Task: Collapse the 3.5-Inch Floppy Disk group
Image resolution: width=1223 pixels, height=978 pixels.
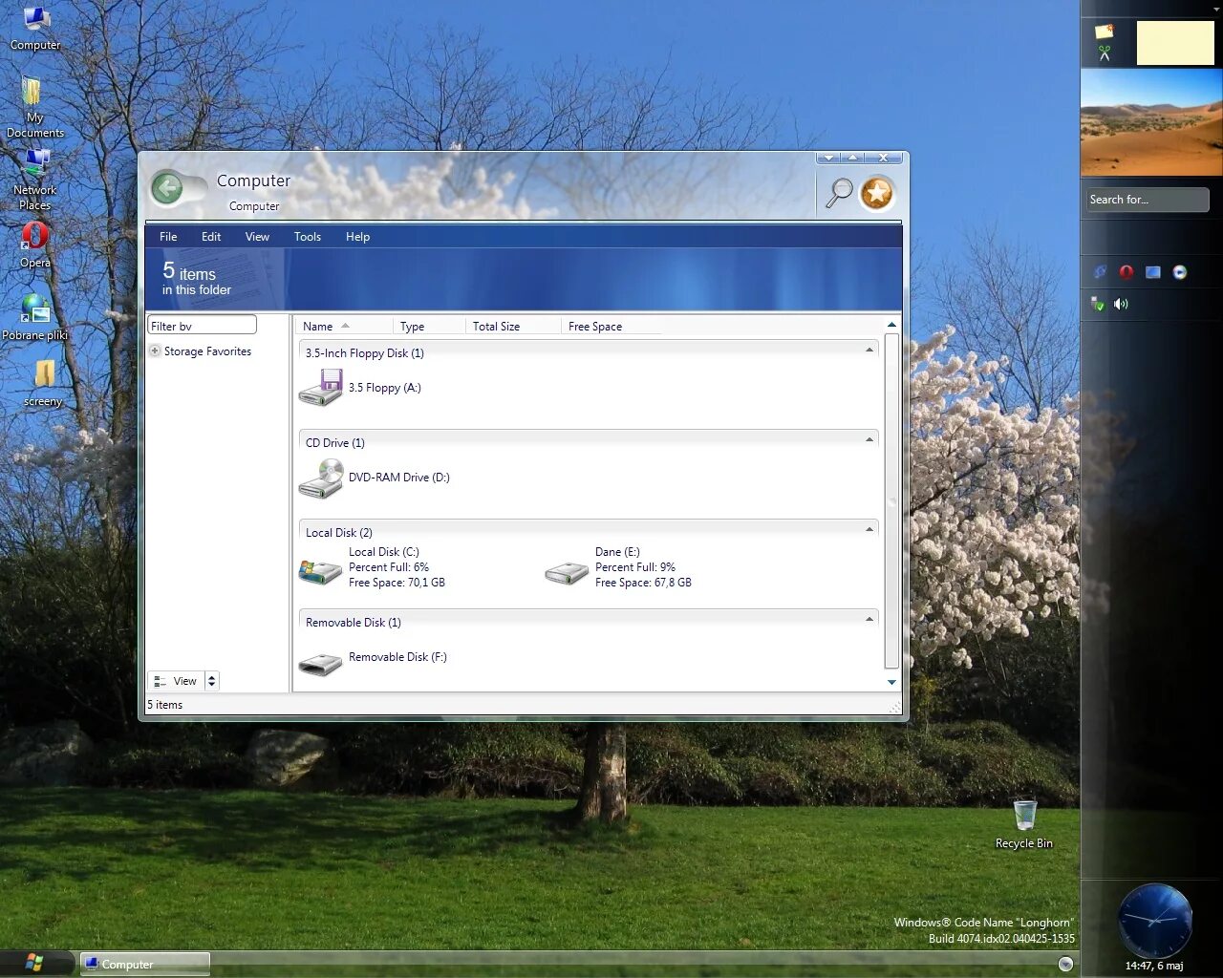Action: 869,351
